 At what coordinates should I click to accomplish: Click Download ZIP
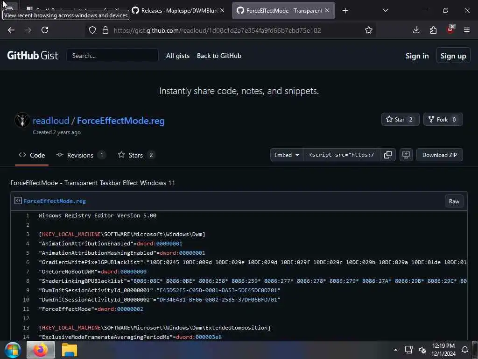coord(439,155)
